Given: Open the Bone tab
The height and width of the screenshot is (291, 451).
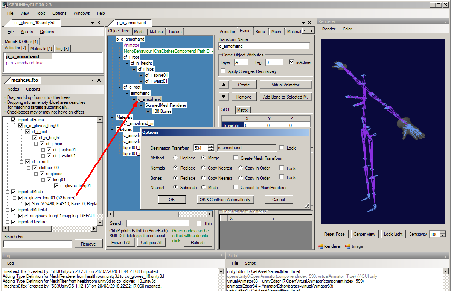Looking at the screenshot, I should pos(260,31).
